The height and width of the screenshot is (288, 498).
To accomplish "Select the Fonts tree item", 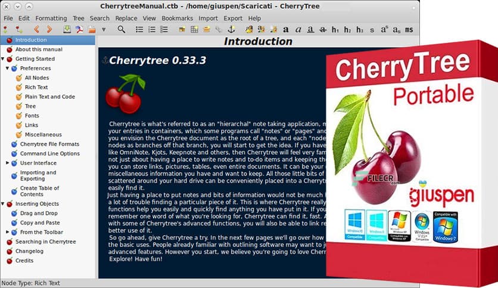I will coord(32,116).
